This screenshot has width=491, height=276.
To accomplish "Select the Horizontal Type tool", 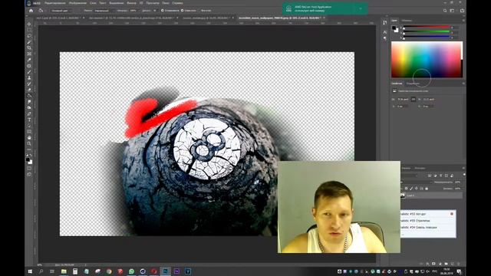I will pos(29,120).
